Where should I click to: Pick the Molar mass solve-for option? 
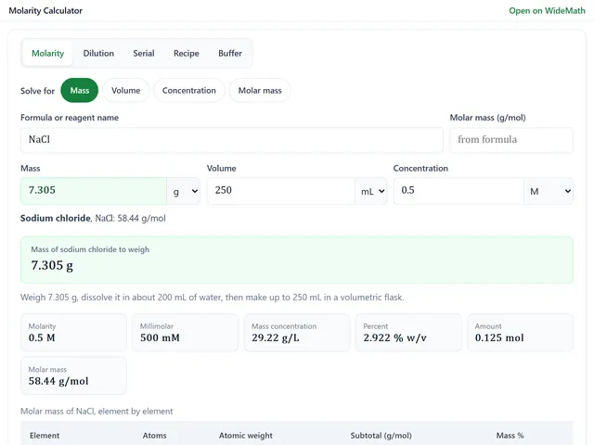[x=260, y=91]
